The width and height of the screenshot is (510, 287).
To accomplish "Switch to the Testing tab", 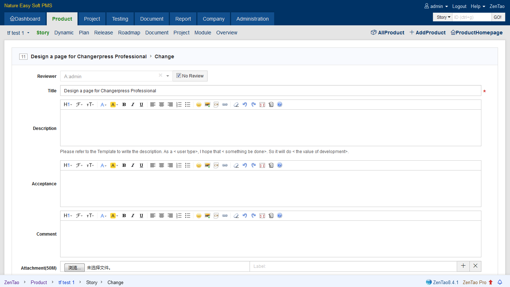I will 120,19.
